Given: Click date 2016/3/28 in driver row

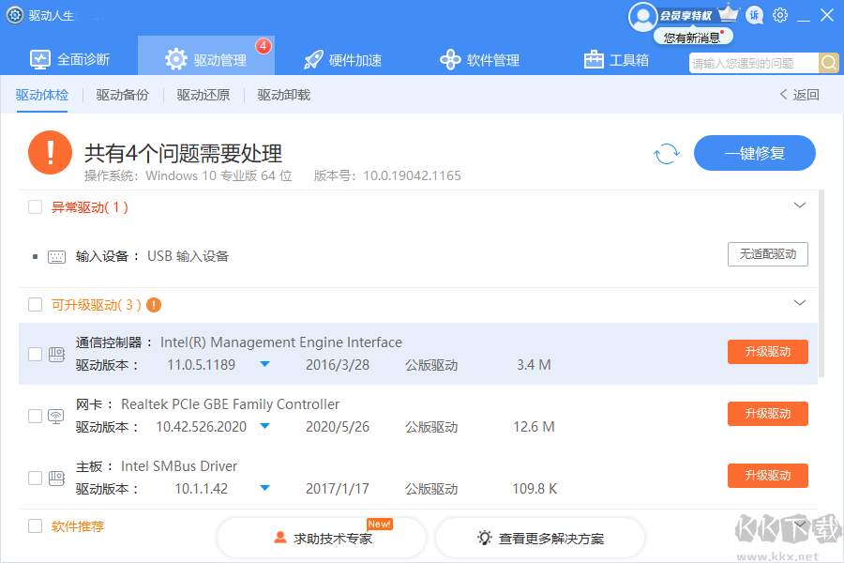Looking at the screenshot, I should click(338, 365).
